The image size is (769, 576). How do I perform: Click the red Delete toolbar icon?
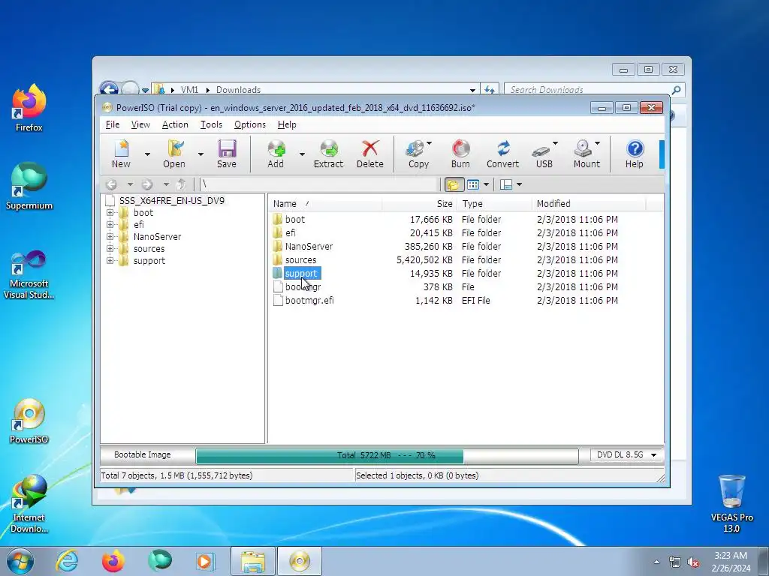369,154
